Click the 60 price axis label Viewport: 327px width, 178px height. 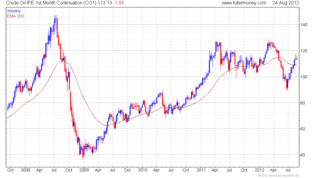pyautogui.click(x=303, y=129)
